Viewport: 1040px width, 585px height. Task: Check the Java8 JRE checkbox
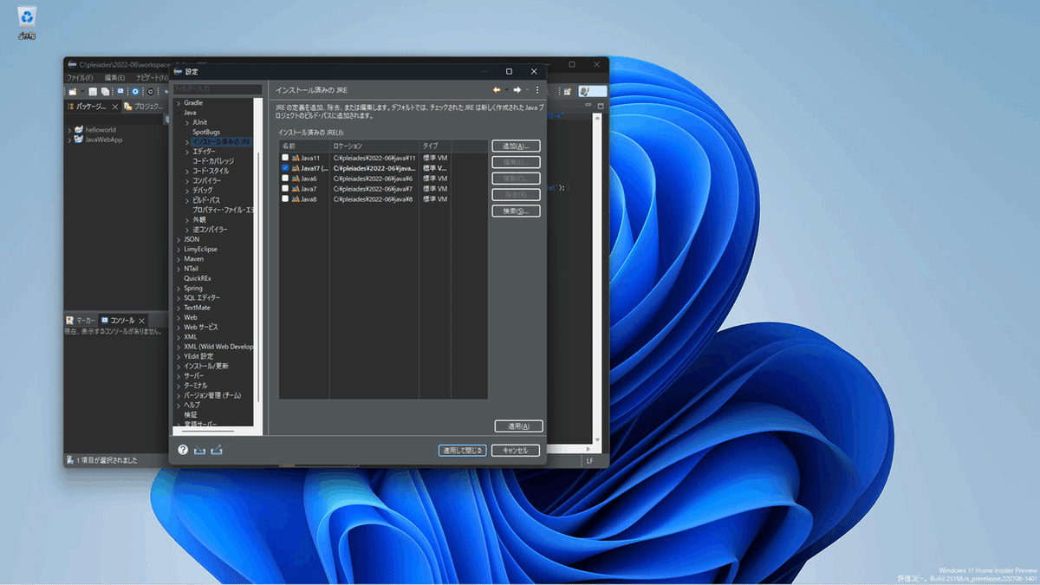[x=285, y=199]
